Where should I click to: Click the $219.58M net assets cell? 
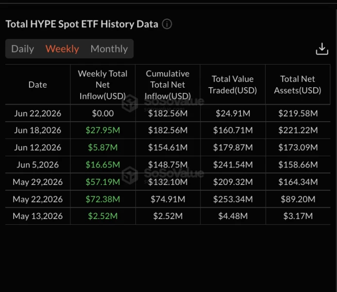tap(298, 113)
